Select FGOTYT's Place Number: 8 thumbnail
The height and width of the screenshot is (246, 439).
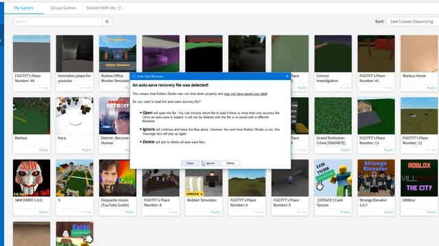(x=161, y=182)
